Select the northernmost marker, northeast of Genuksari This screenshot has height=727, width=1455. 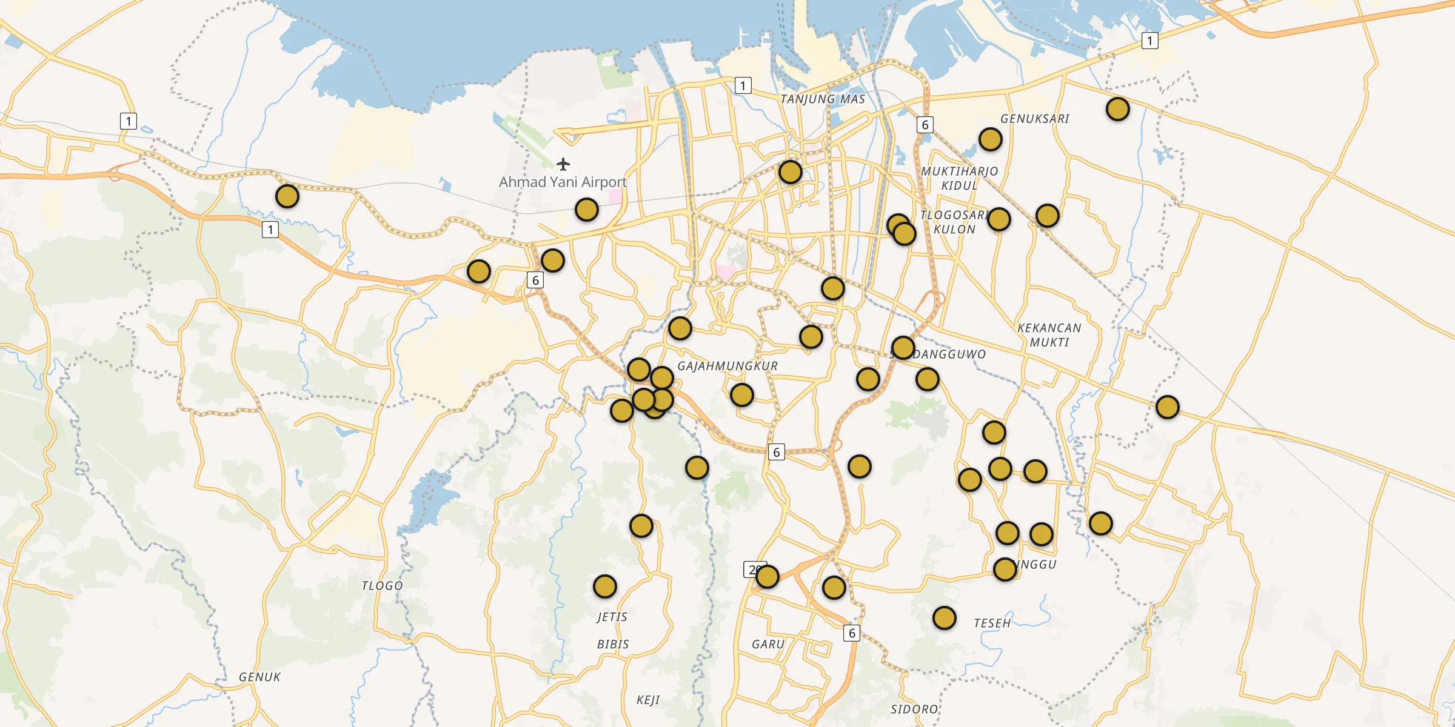(1118, 109)
